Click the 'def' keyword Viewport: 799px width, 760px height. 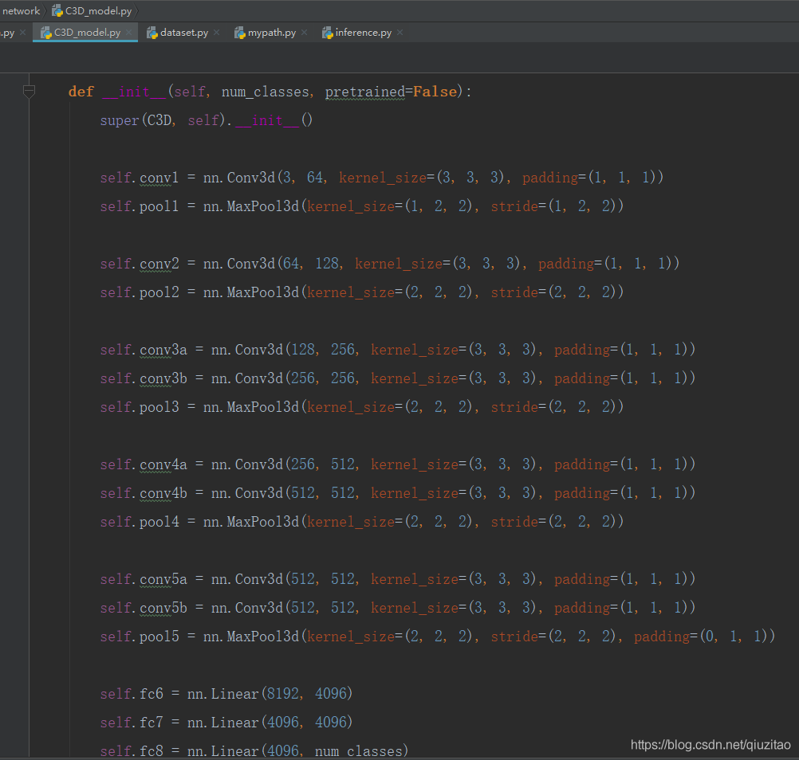(81, 92)
